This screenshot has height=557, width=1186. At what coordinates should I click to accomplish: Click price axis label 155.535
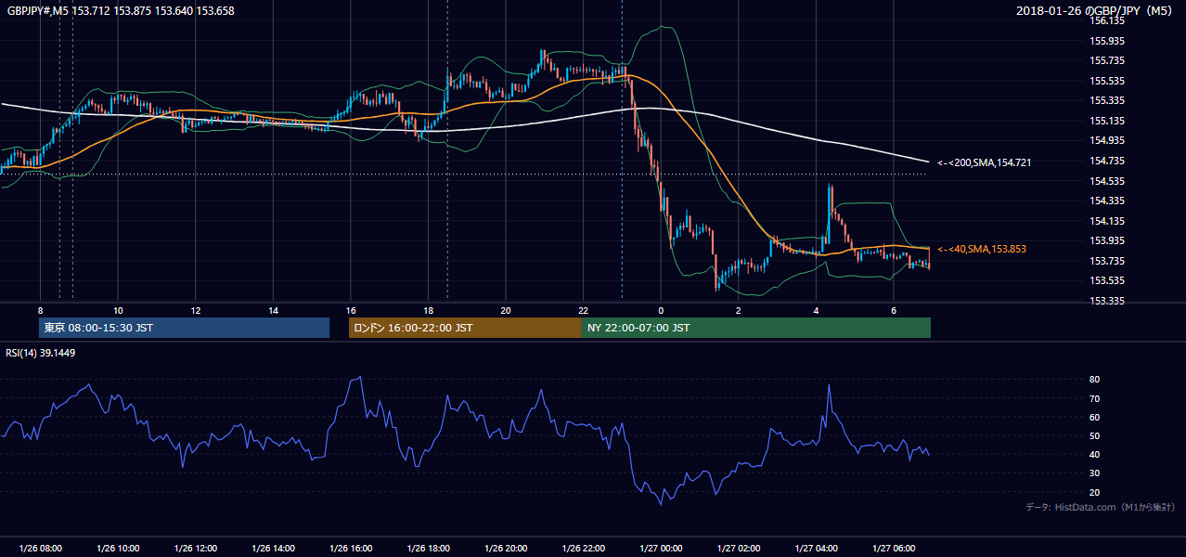pos(1108,81)
